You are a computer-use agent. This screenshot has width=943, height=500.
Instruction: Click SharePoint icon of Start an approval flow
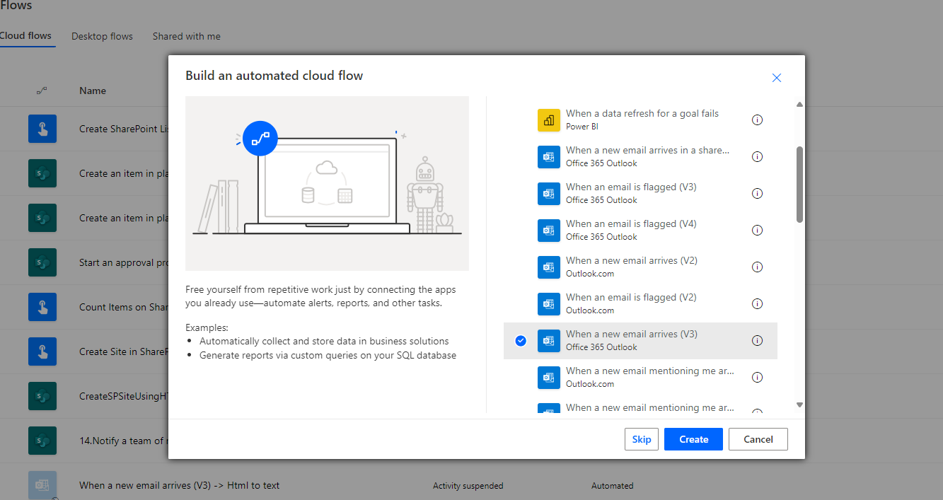[x=42, y=262]
